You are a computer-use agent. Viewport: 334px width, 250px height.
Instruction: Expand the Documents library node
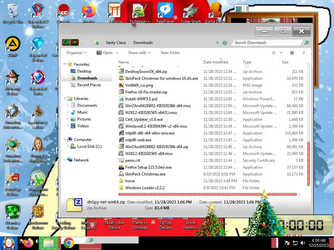68,105
